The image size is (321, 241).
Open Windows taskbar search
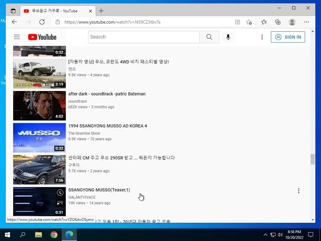pos(23,235)
